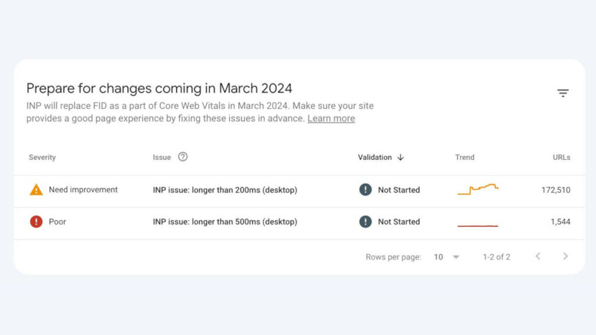Open the filter icon at top right
The width and height of the screenshot is (596, 335).
tap(563, 93)
